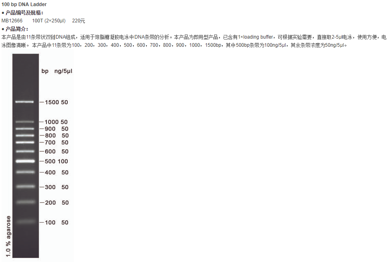Click the 700 bp band label
This screenshot has height=262, width=390.
click(50, 143)
